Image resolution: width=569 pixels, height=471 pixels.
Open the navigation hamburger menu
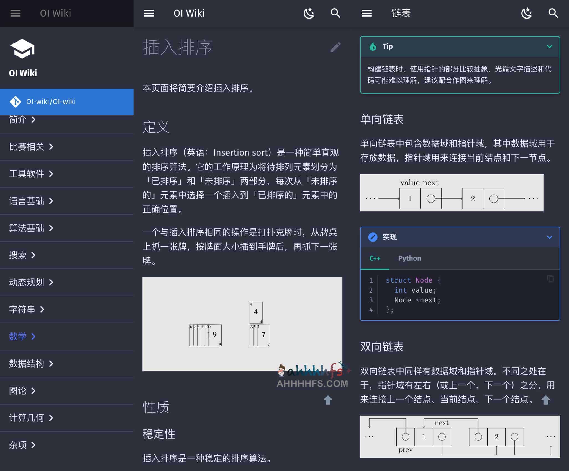(x=16, y=13)
